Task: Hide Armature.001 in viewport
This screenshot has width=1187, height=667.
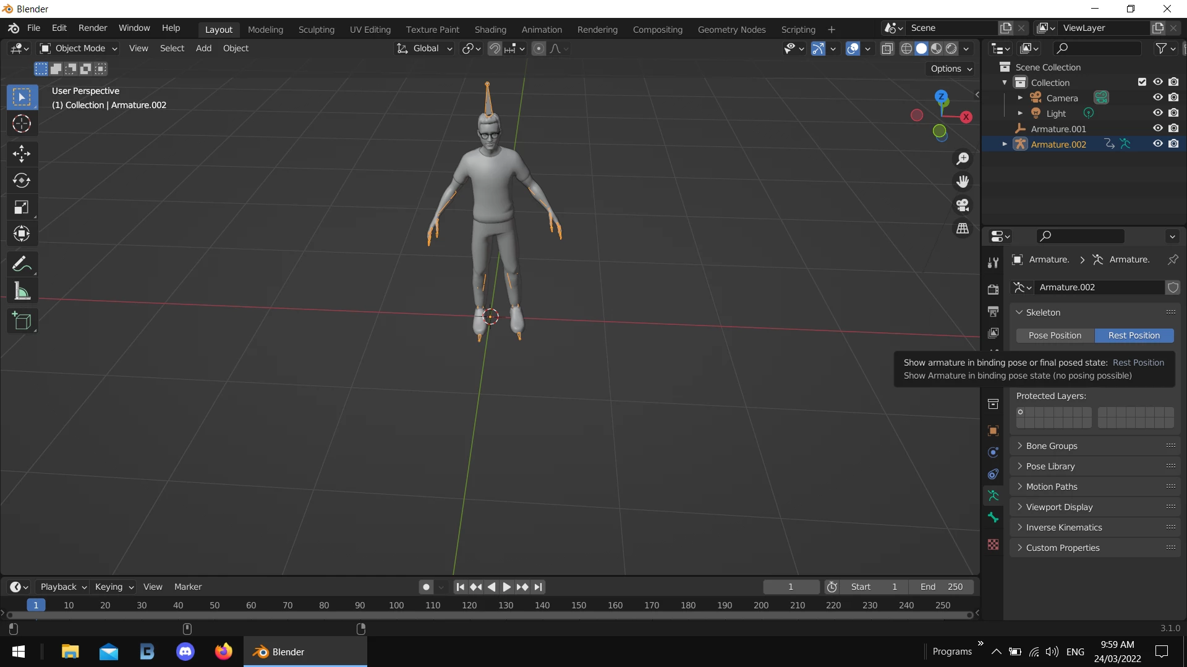Action: point(1158,128)
